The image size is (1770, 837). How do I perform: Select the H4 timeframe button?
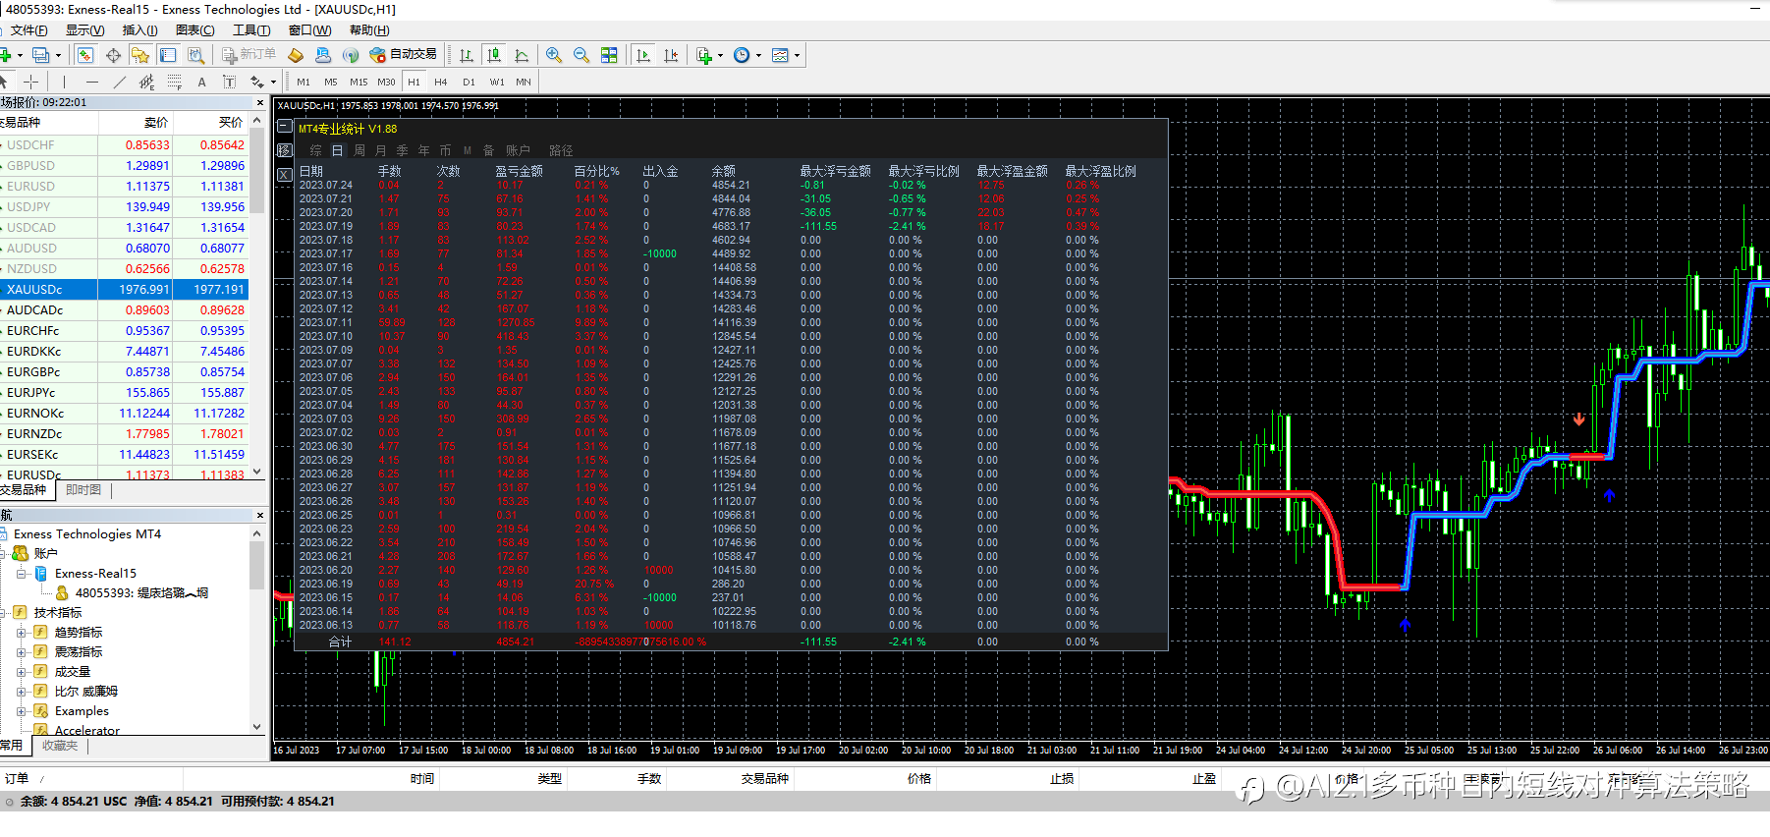click(x=440, y=82)
